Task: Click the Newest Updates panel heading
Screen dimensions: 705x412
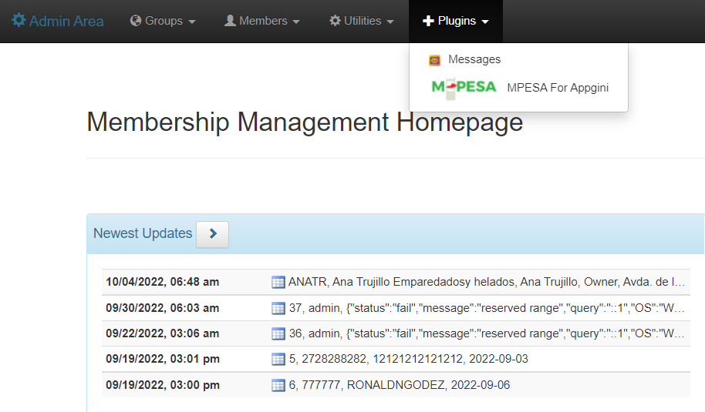Action: click(143, 233)
